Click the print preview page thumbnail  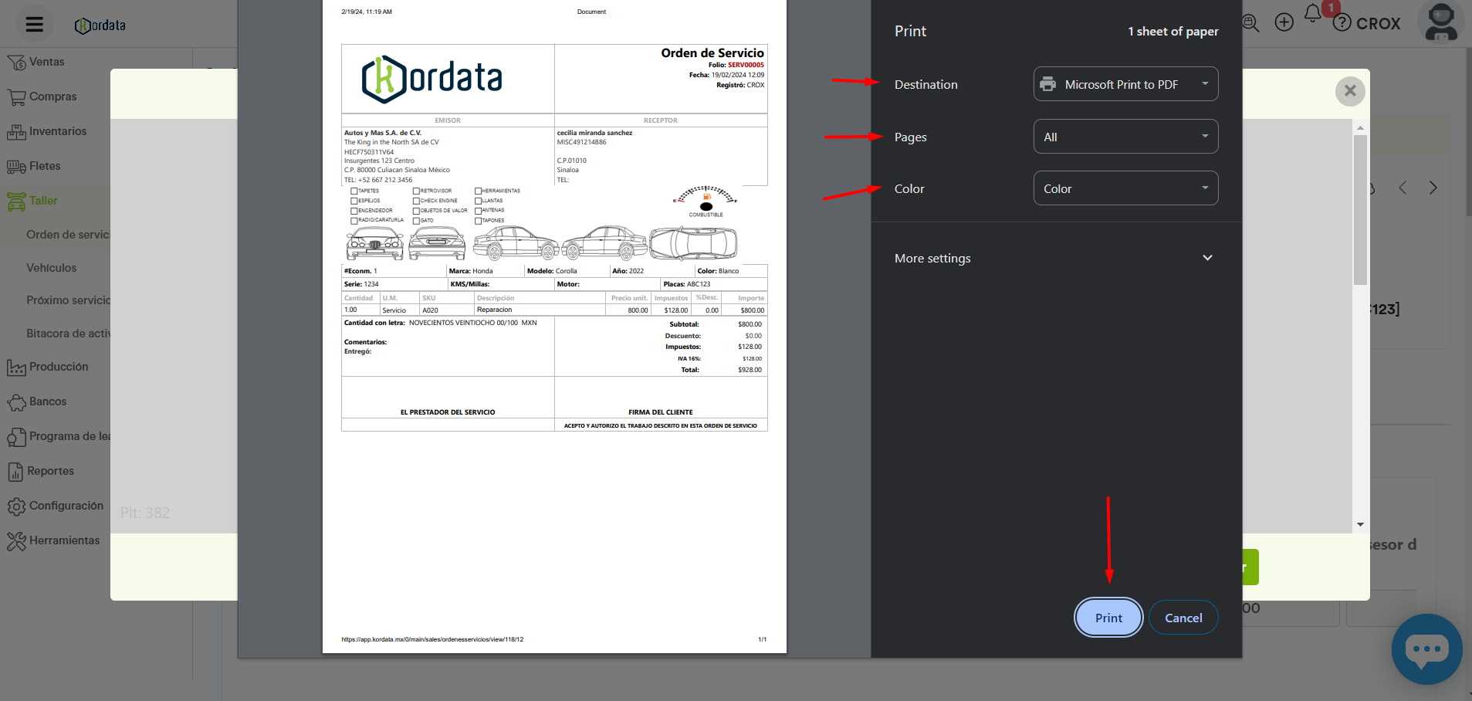[x=553, y=324]
